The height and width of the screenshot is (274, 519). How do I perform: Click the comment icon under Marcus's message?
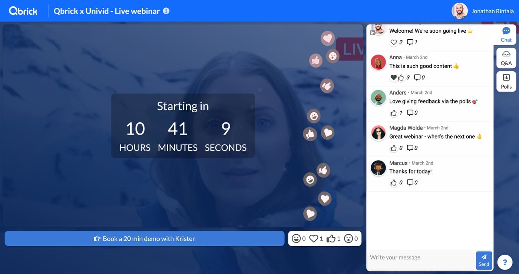tap(410, 182)
